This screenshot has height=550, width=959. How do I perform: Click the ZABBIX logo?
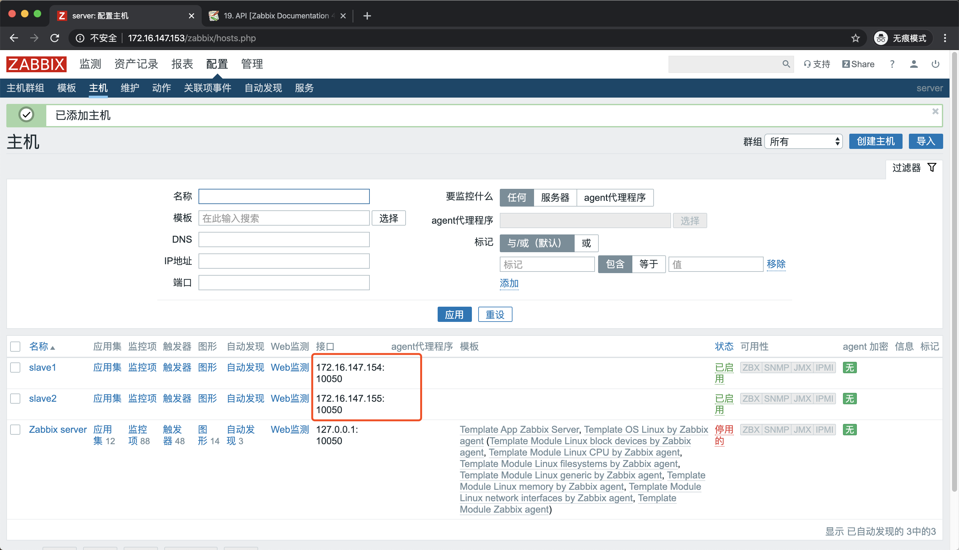tap(36, 64)
